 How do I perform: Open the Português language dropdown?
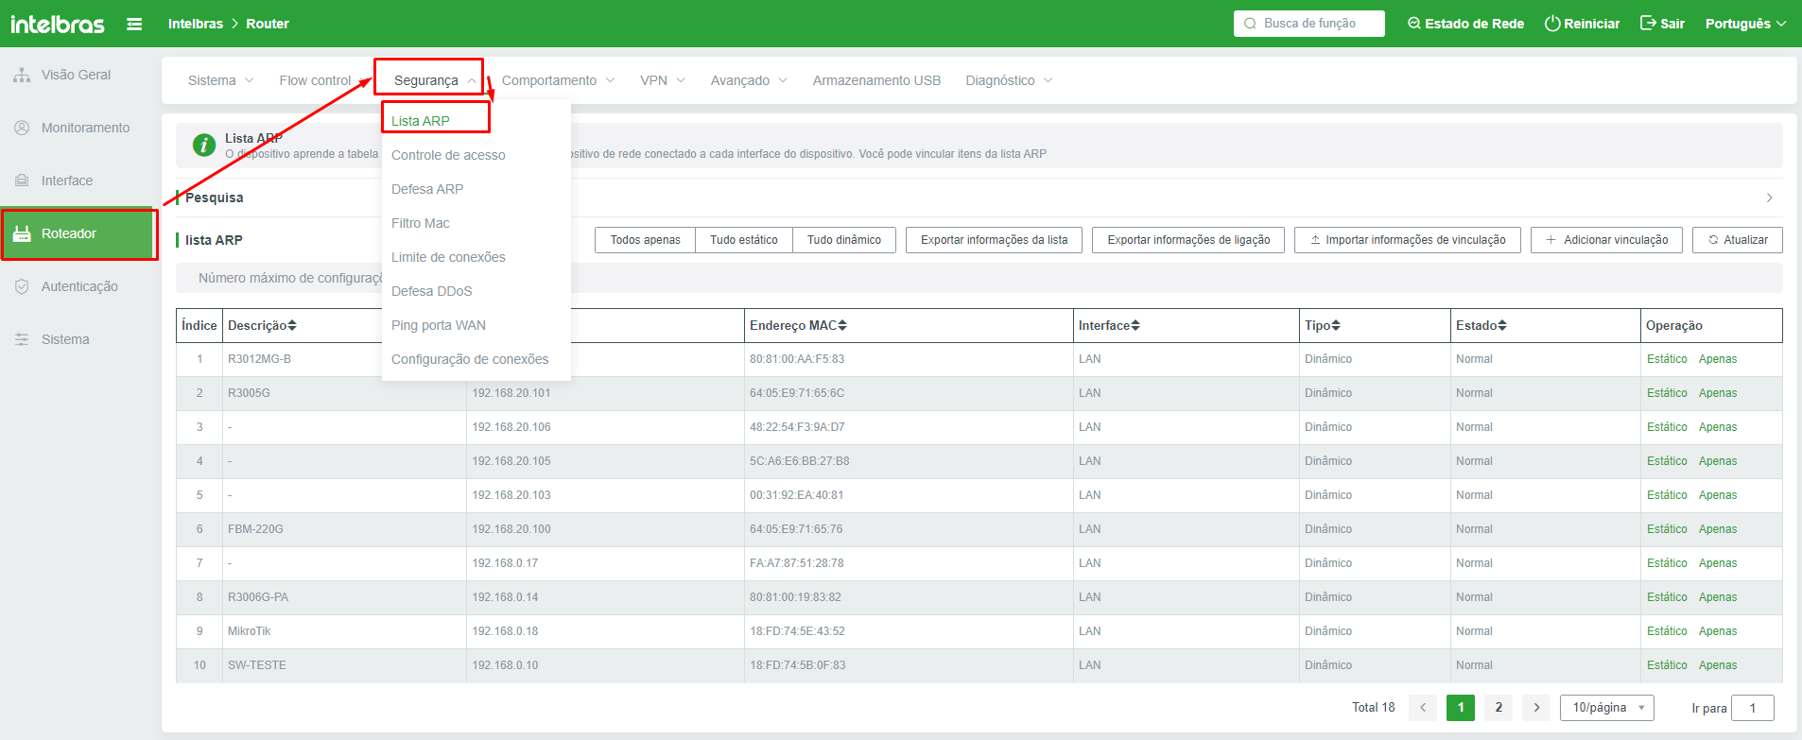(x=1745, y=24)
